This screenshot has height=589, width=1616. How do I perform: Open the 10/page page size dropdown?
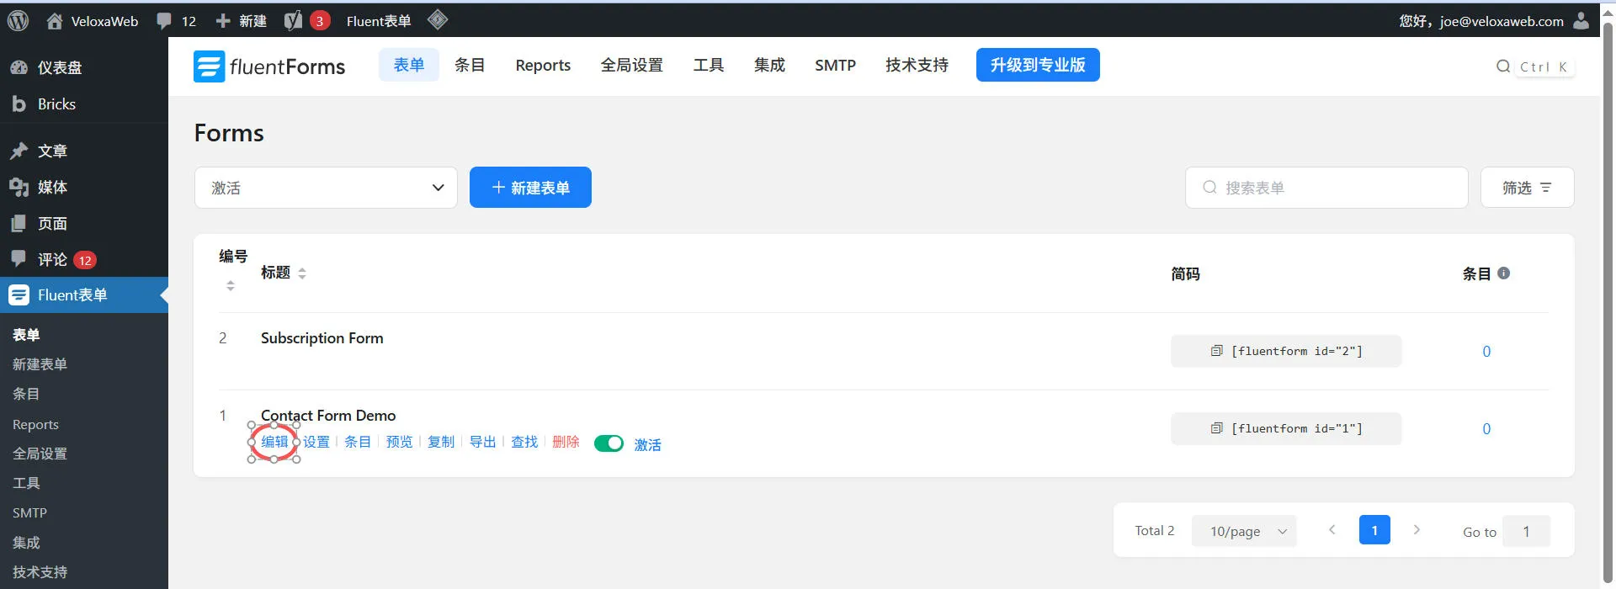[1244, 531]
